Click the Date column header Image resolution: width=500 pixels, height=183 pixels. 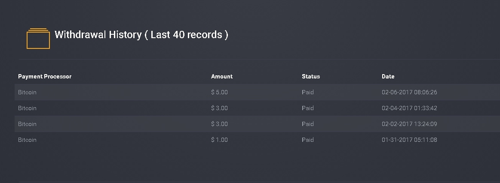[388, 76]
